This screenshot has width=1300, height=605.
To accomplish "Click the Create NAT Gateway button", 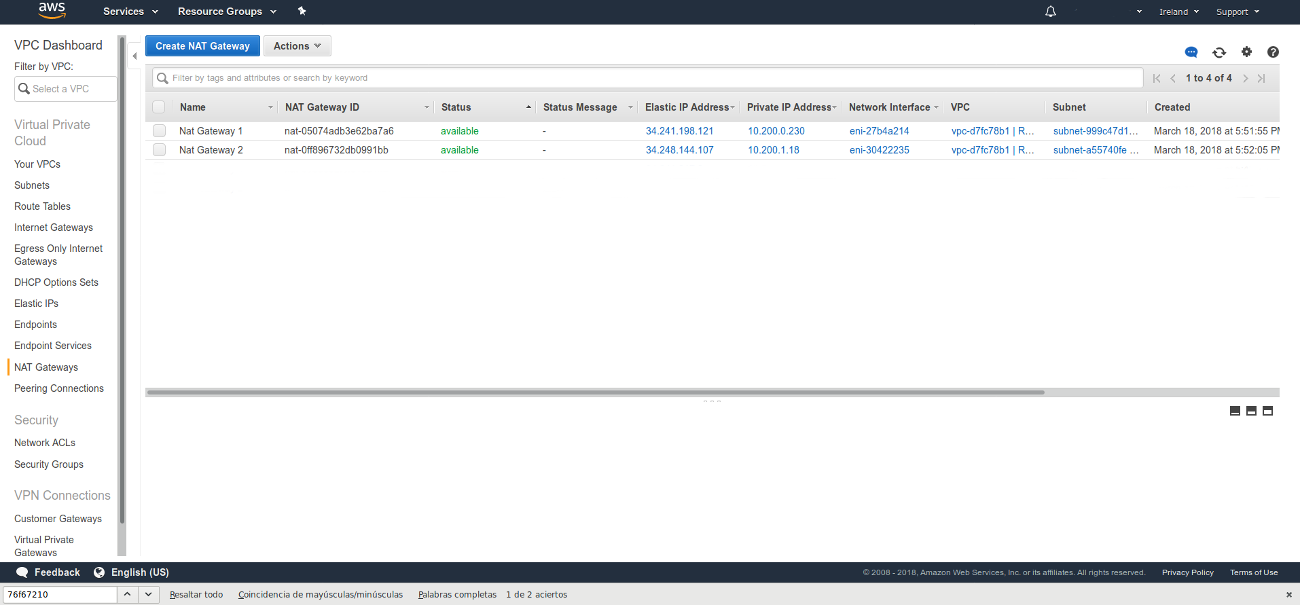I will tap(202, 46).
